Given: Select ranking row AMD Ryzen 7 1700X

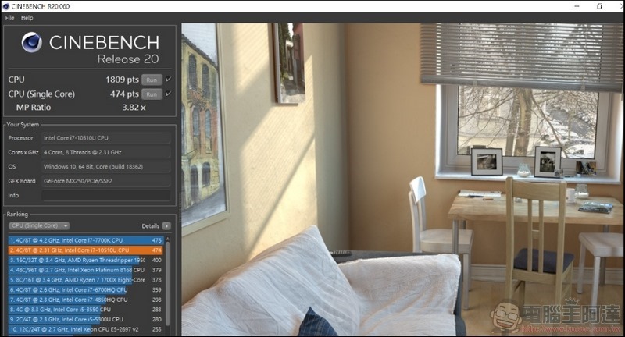Looking at the screenshot, I should 86,280.
